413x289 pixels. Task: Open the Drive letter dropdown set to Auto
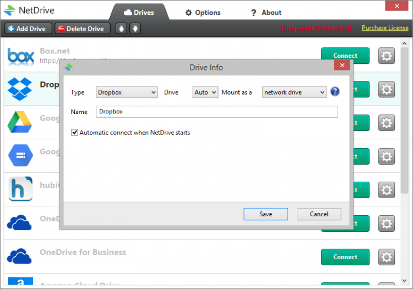point(205,92)
